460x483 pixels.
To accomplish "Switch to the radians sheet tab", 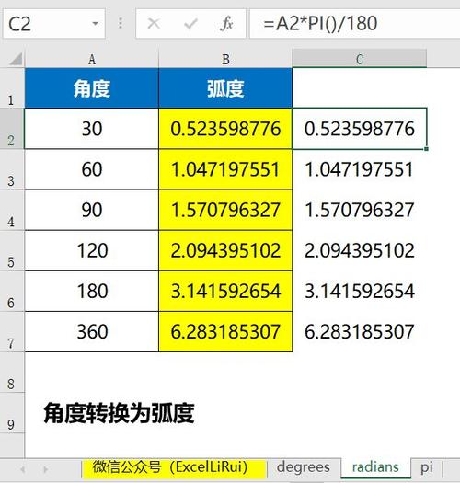I will point(375,467).
